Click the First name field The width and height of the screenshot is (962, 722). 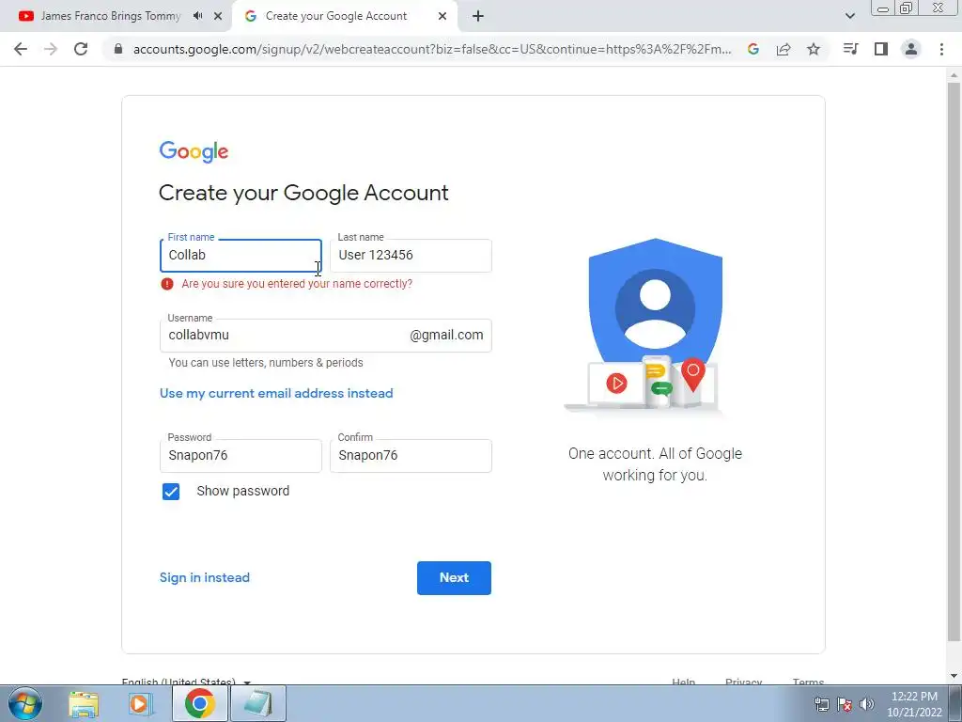click(240, 256)
